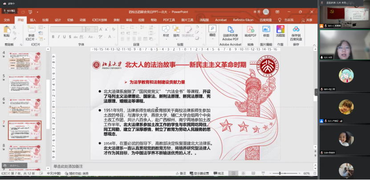The image size is (370, 180).
Task: Toggle Bold formatting
Action: 53,37
